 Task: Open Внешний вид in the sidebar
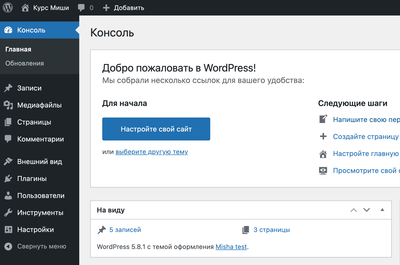pos(39,161)
